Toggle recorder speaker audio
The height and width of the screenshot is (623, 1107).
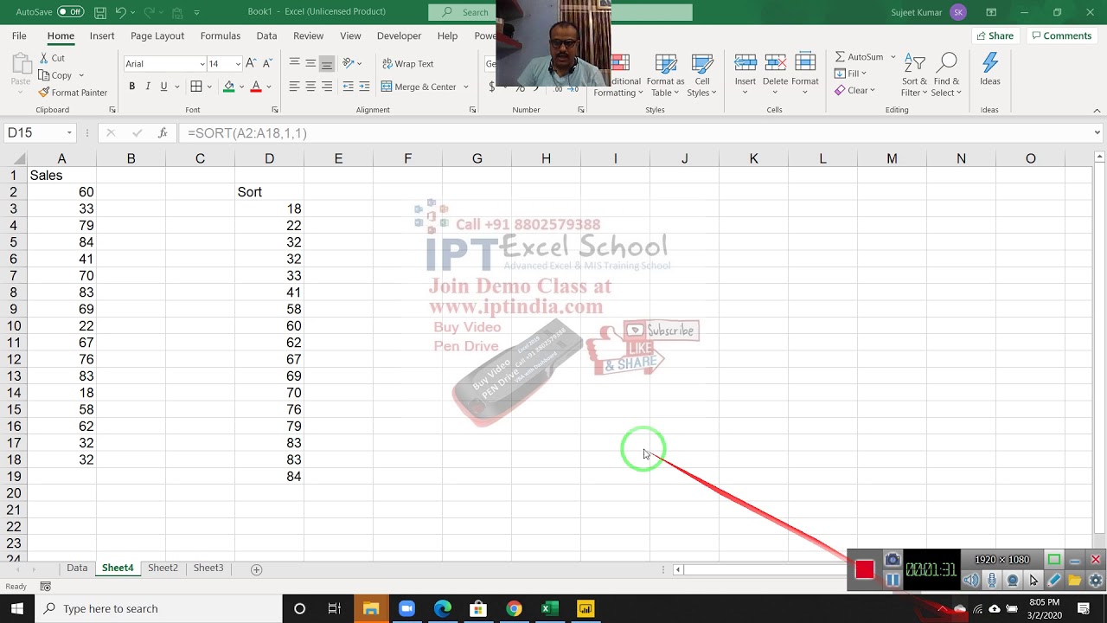tap(971, 581)
